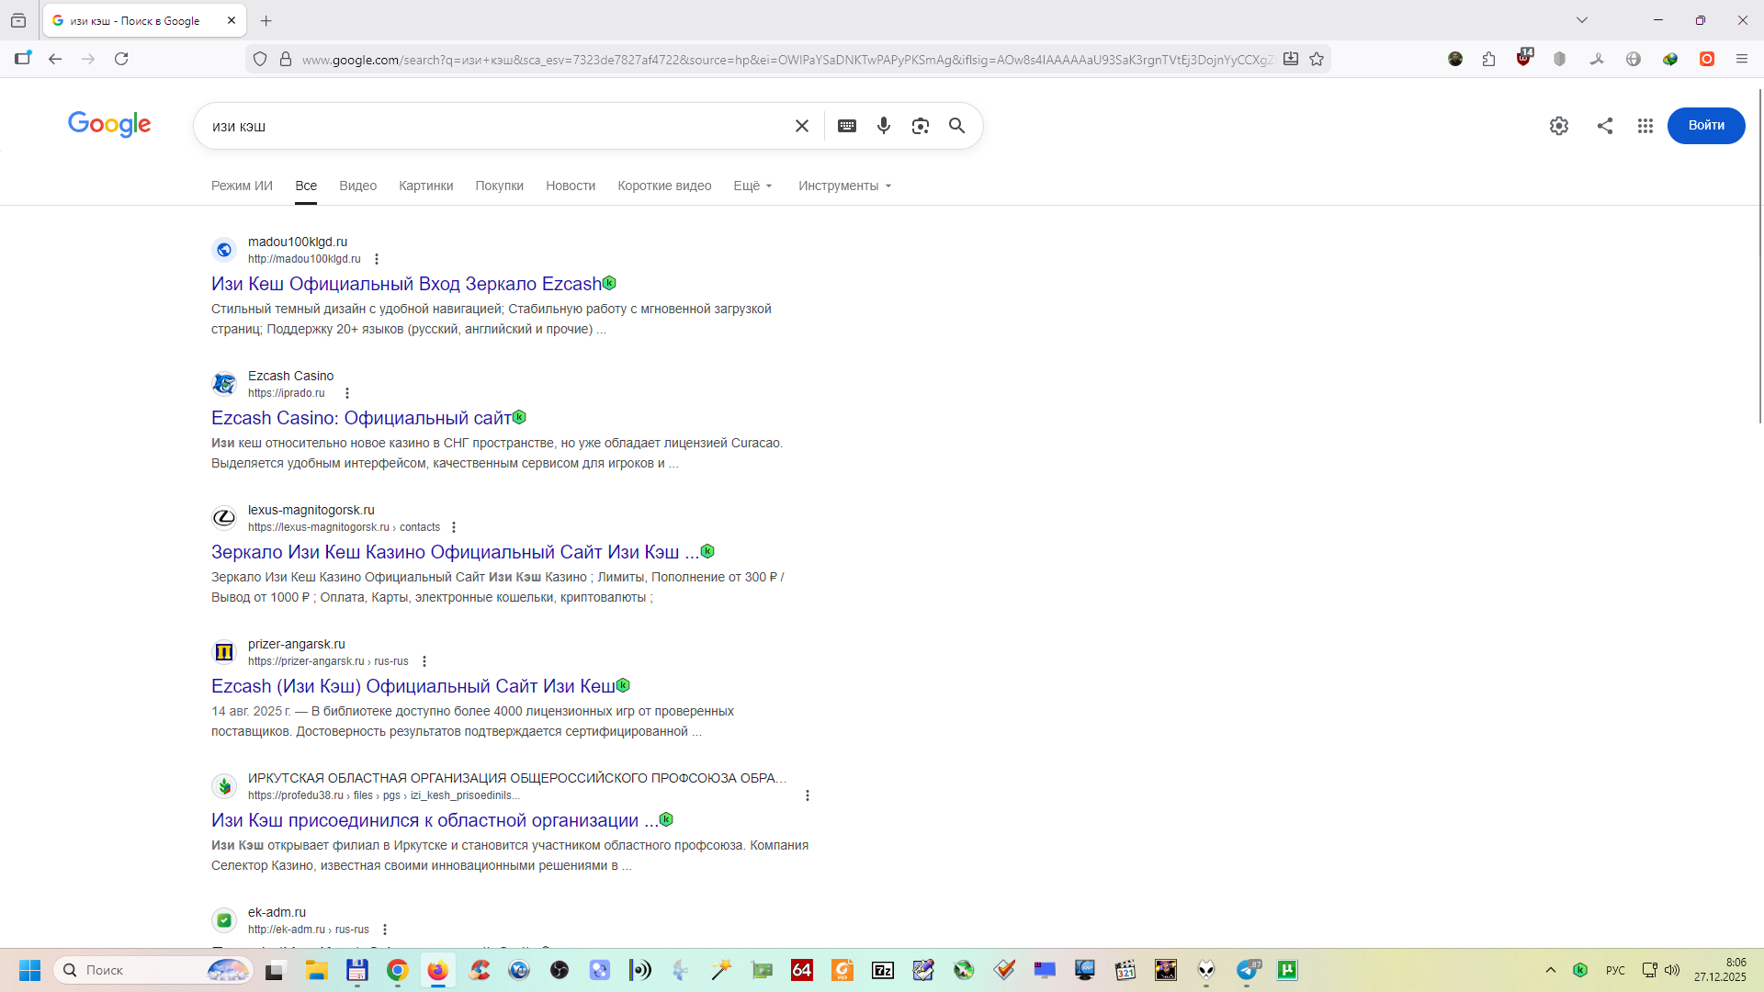Screen dimensions: 1764x992
Task: Switch to the Картинки tab
Action: tap(425, 186)
